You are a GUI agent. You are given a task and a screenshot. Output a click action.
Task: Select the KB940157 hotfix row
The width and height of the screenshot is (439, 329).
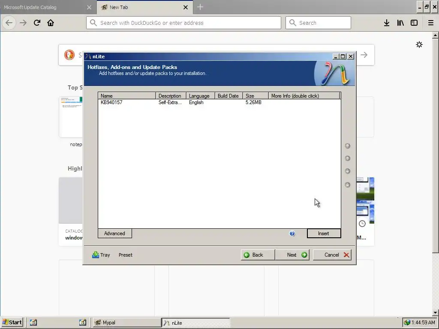tap(219, 102)
